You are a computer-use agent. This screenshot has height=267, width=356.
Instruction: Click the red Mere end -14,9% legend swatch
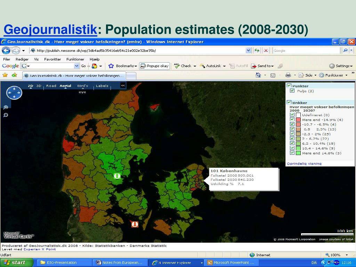click(x=298, y=120)
